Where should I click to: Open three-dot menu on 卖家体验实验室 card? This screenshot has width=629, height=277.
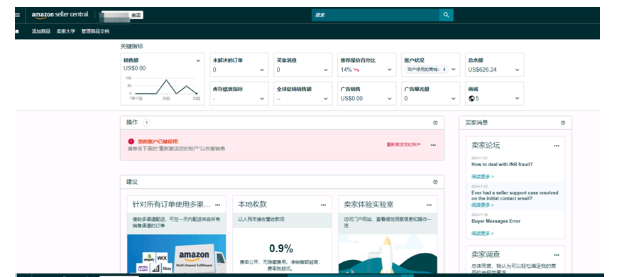tap(429, 205)
